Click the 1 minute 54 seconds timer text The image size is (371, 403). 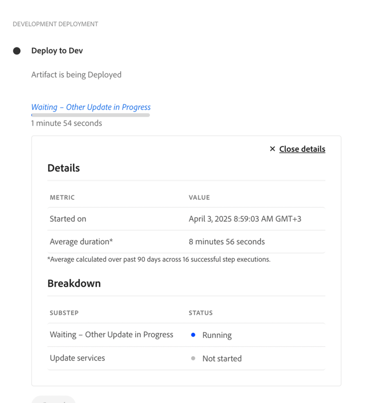[x=67, y=123]
